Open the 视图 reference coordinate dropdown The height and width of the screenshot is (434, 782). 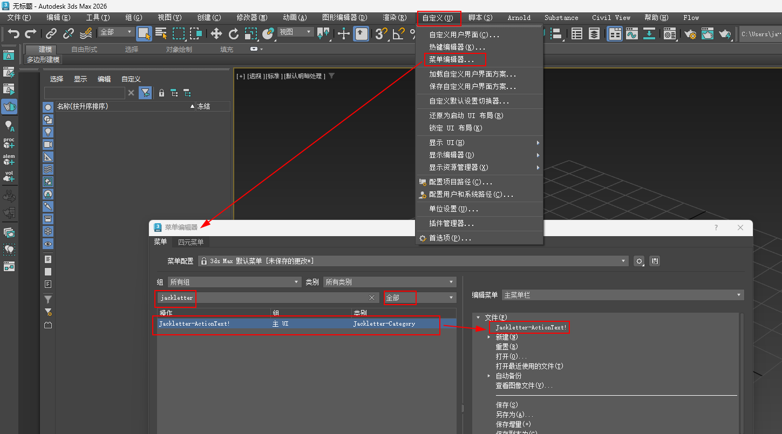tap(295, 32)
